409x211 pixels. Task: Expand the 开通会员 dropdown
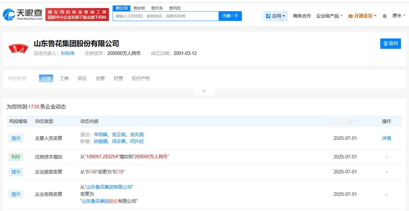[x=362, y=16]
